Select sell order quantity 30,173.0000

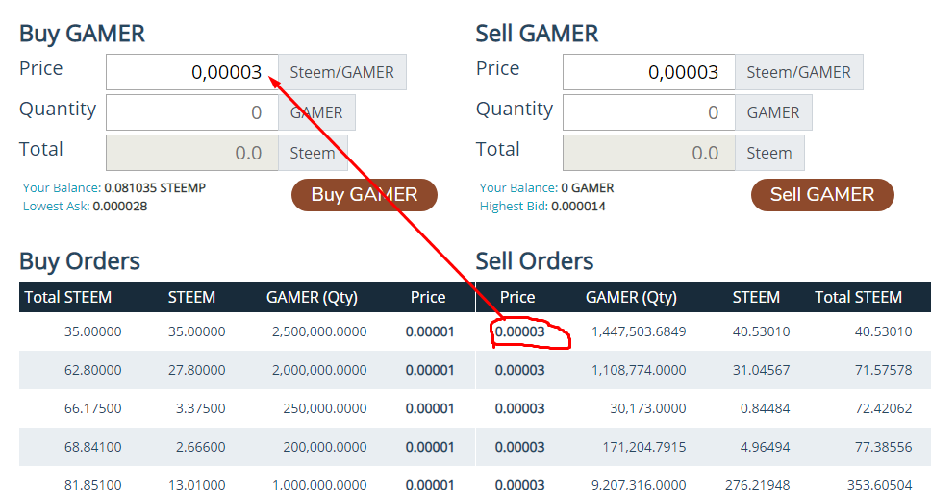point(648,408)
